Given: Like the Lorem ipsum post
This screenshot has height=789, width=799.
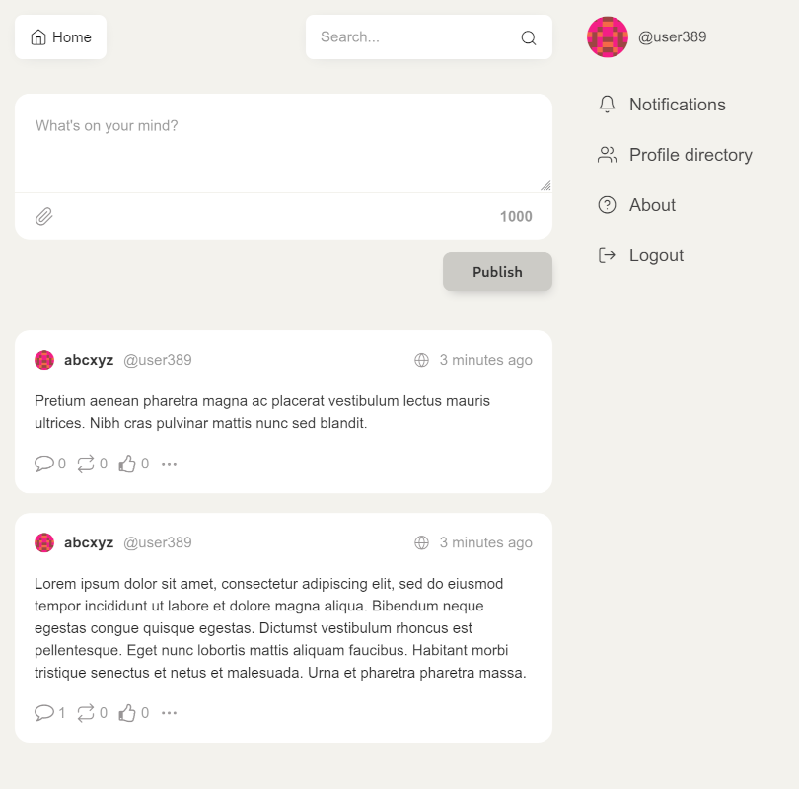Looking at the screenshot, I should pyautogui.click(x=127, y=713).
